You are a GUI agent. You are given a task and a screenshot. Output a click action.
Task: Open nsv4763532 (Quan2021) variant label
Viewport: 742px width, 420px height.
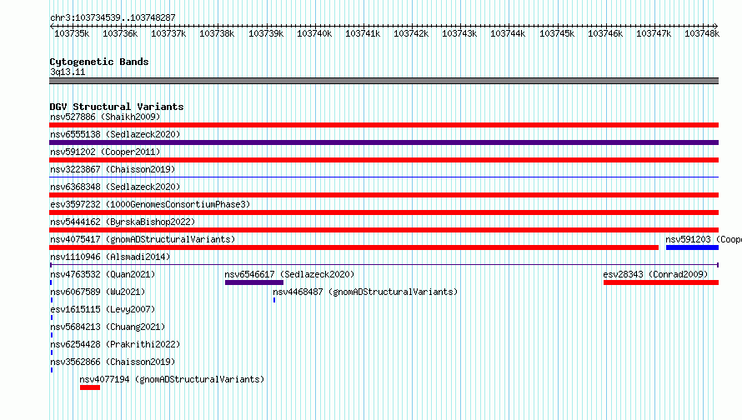click(103, 274)
